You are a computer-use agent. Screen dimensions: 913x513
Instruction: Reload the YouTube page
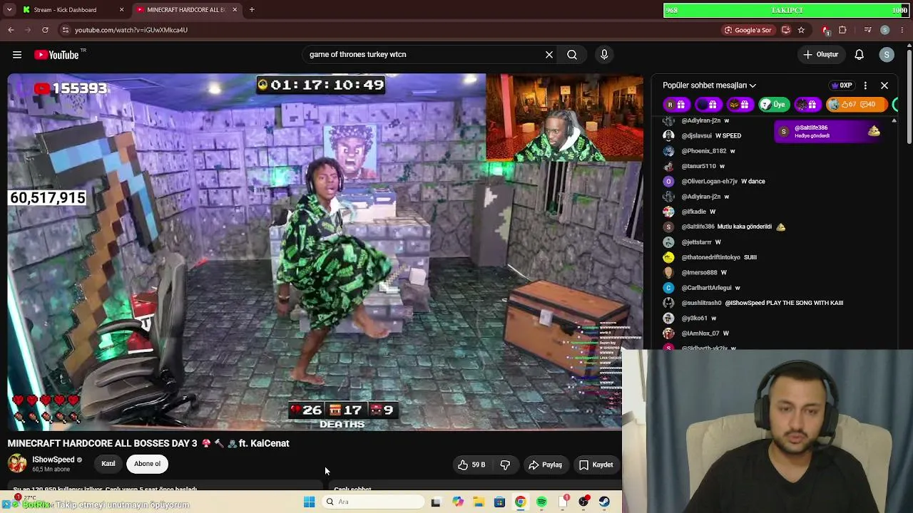[45, 30]
